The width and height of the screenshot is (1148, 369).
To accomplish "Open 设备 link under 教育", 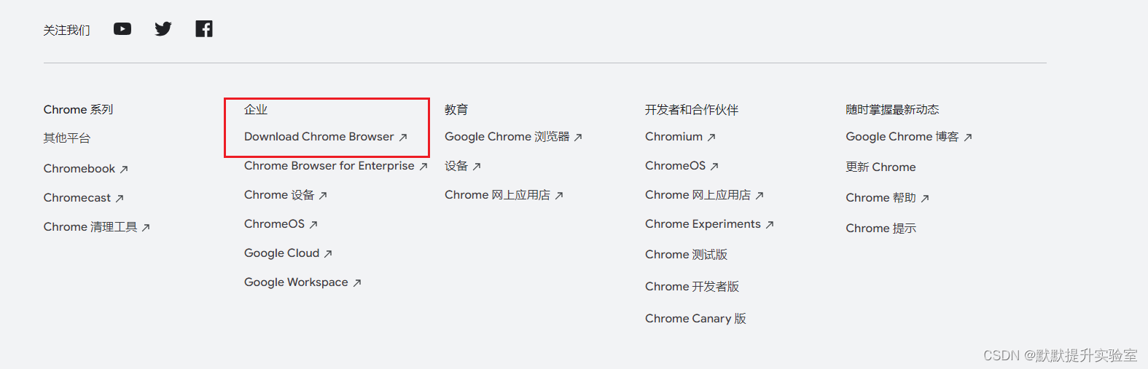I will tap(463, 166).
